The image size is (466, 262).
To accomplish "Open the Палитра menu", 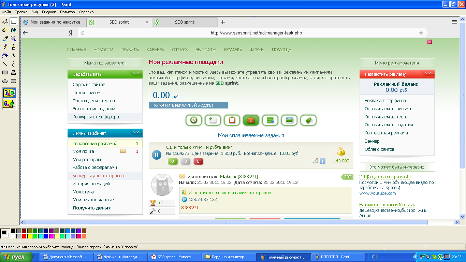I will click(x=68, y=12).
